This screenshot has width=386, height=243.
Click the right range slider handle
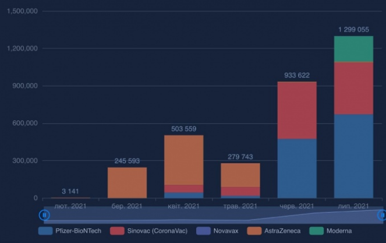tap(382, 215)
